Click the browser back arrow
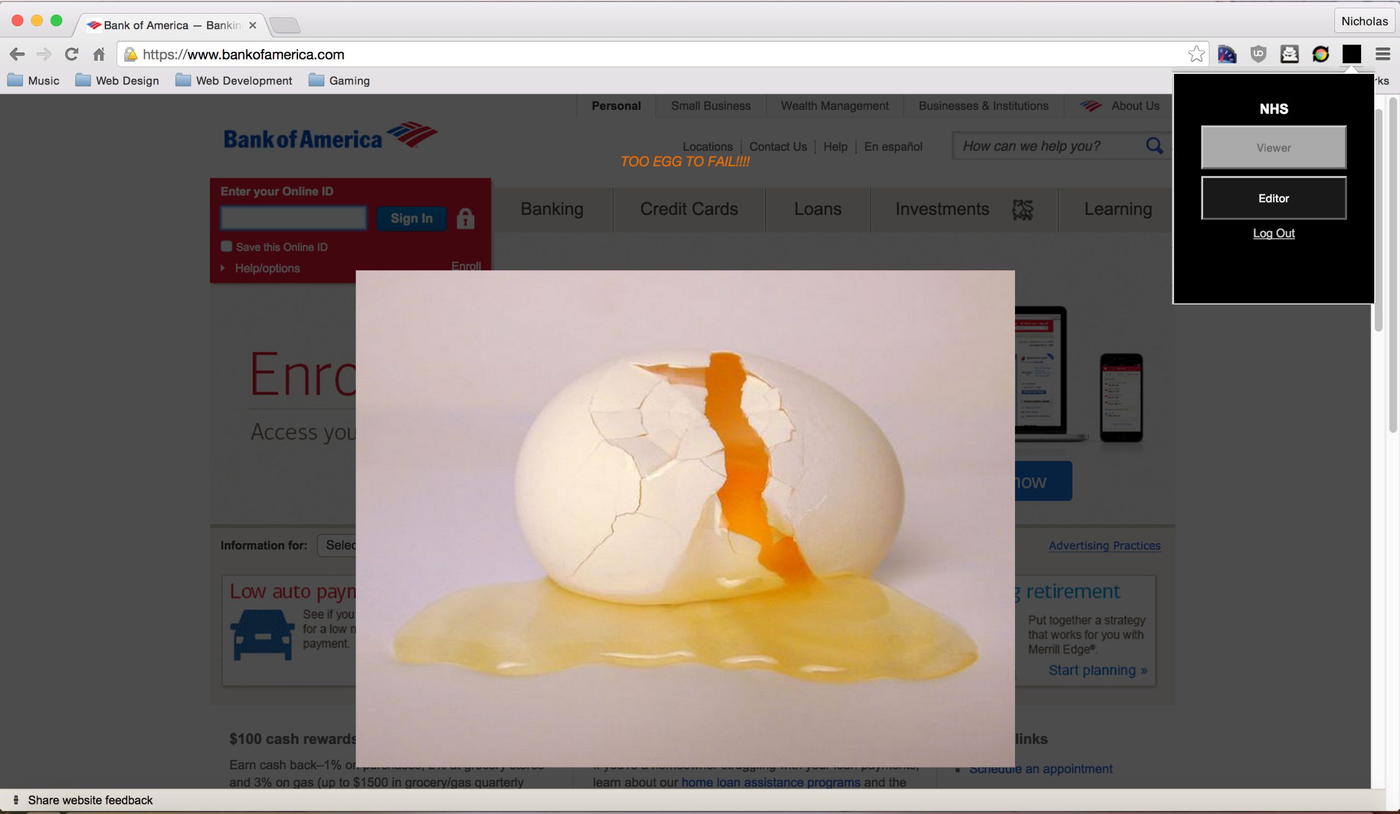 point(17,55)
